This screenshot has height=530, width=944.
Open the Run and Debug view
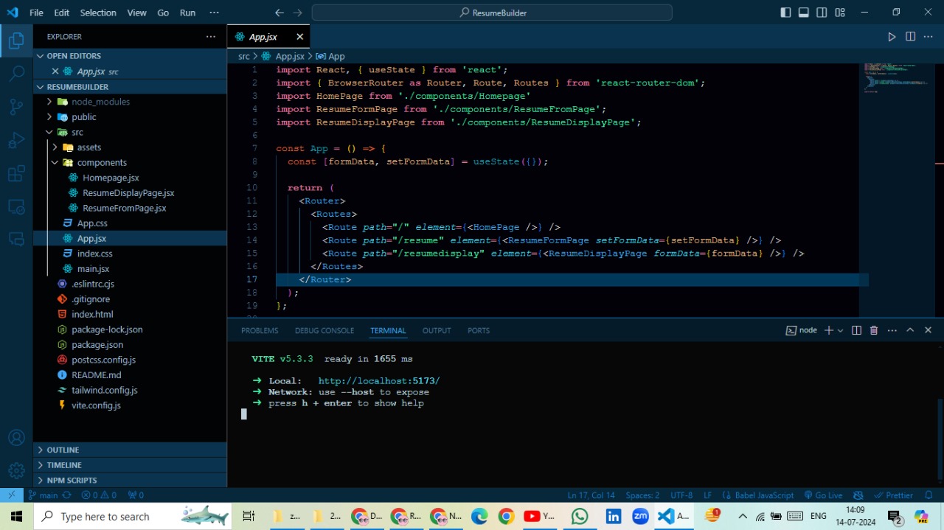[x=16, y=141]
